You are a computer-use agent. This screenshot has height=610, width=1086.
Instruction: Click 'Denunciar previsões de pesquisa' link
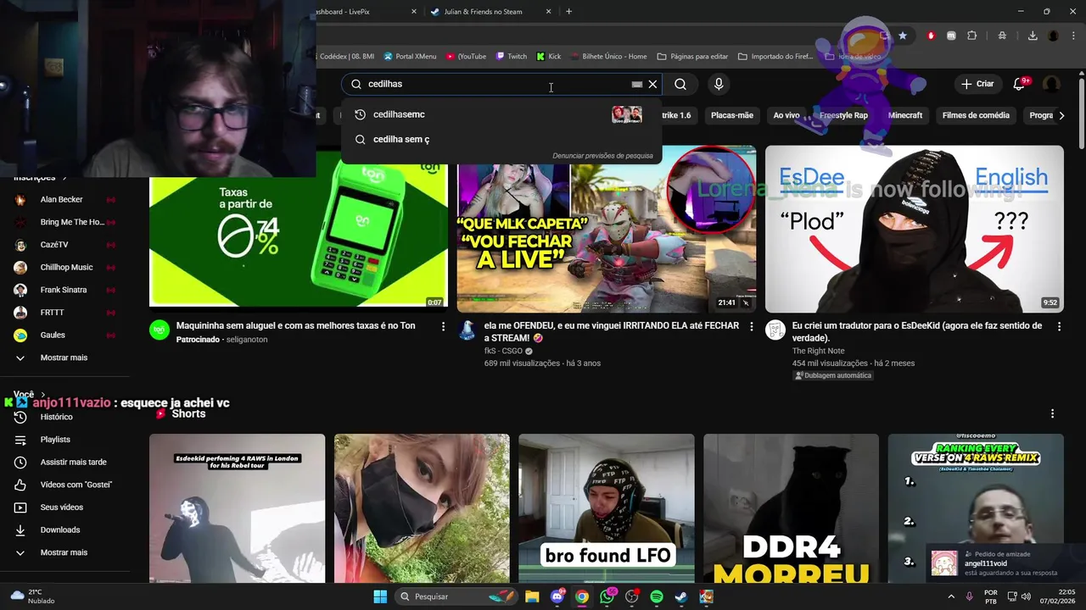(602, 156)
